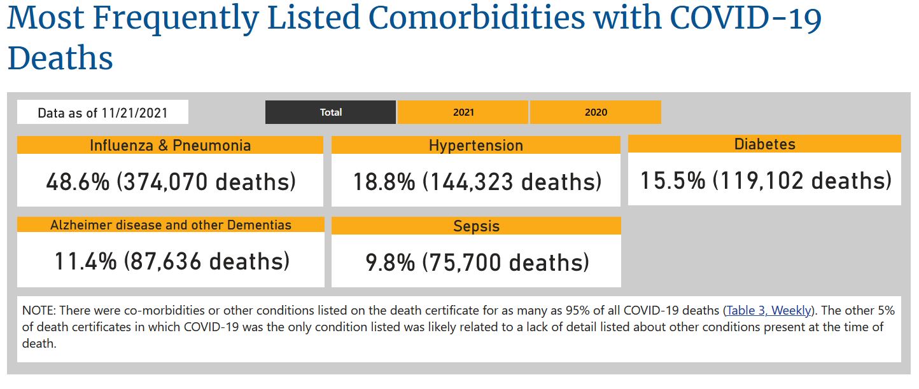Click the word Deaths in the page title
This screenshot has width=919, height=389.
pos(60,58)
